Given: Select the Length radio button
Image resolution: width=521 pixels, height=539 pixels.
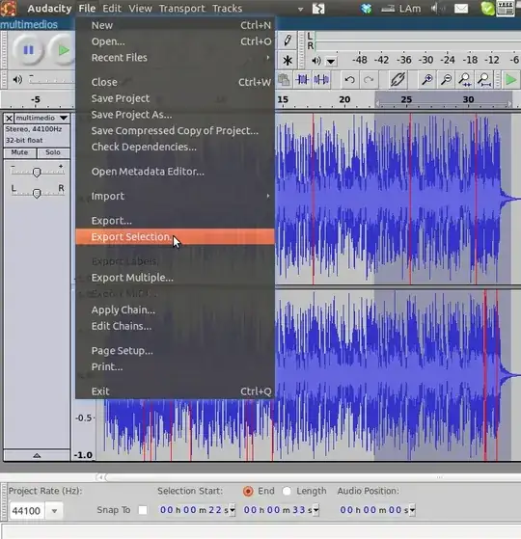Looking at the screenshot, I should [x=287, y=492].
